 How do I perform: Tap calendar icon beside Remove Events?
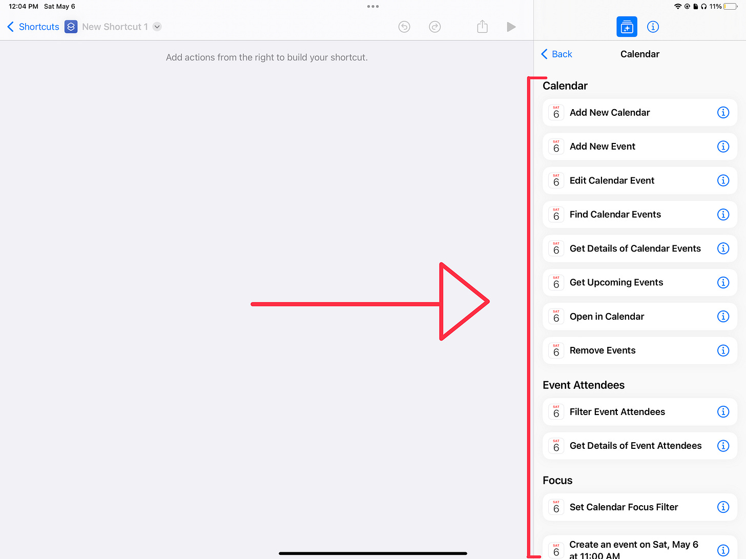point(556,350)
